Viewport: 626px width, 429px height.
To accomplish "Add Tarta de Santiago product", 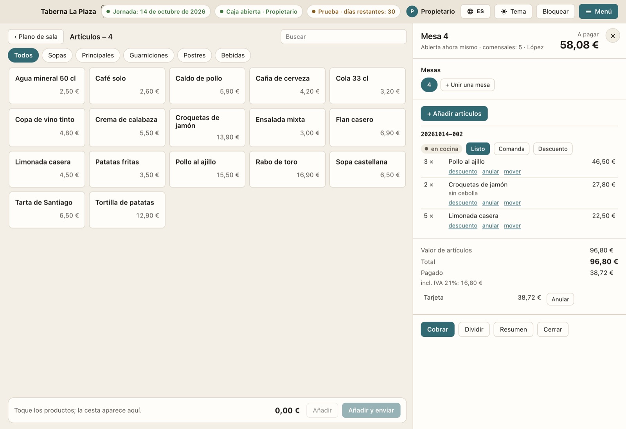I will point(47,210).
